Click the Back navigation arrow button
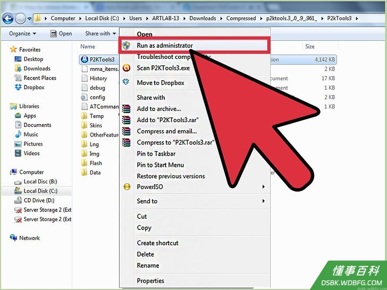387x290 pixels. click(7, 19)
